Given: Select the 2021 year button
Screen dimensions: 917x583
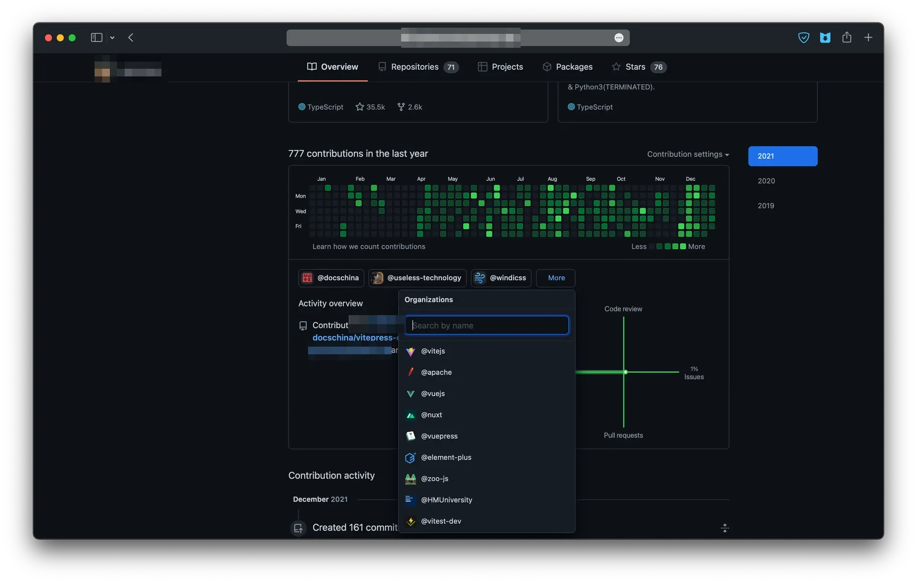Looking at the screenshot, I should click(782, 156).
